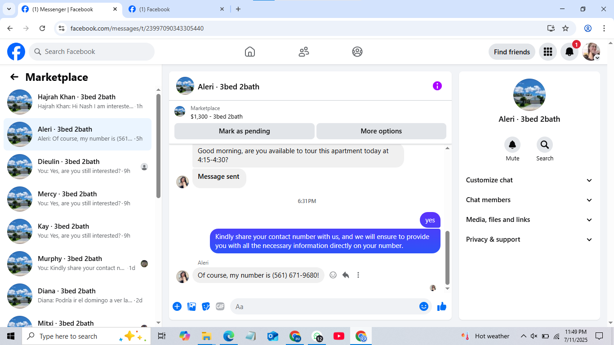Choose a GIF icon in composer
This screenshot has width=614, height=345.
220,306
